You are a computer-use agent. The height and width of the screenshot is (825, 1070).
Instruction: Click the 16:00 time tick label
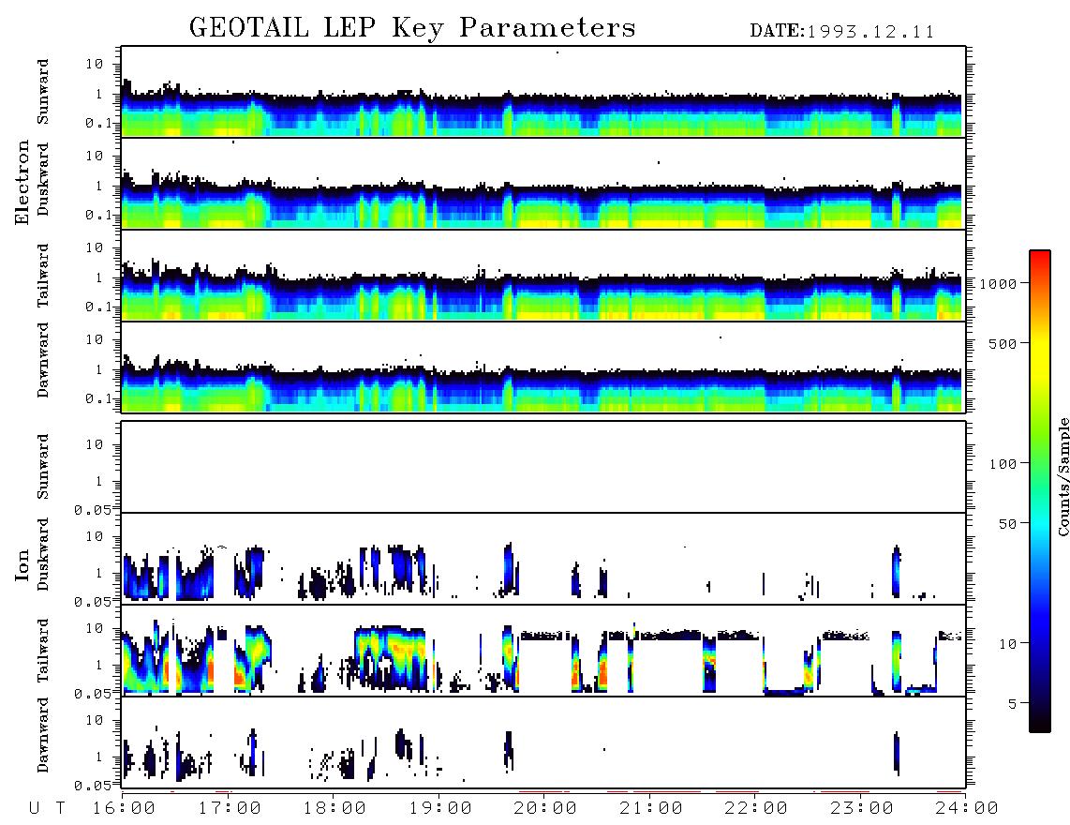click(x=124, y=808)
